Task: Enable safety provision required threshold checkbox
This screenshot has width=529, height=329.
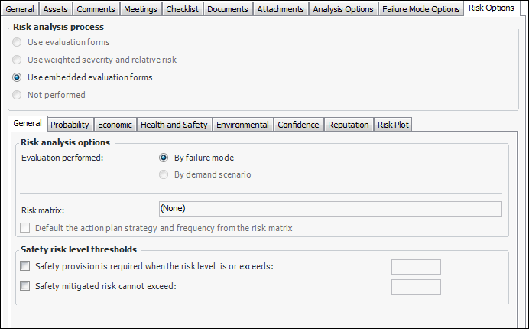Action: coord(25,266)
